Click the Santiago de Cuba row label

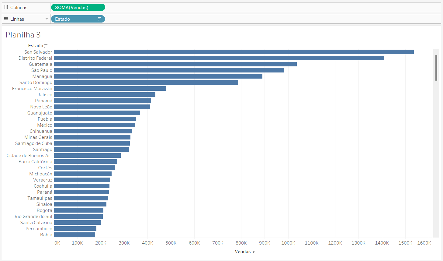[34, 143]
